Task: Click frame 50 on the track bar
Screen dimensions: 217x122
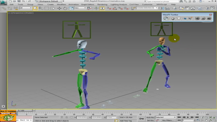Action: (112, 114)
